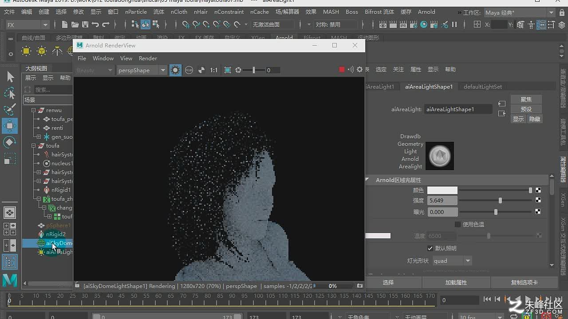The height and width of the screenshot is (319, 568).
Task: Click the 预设 button
Action: click(526, 109)
